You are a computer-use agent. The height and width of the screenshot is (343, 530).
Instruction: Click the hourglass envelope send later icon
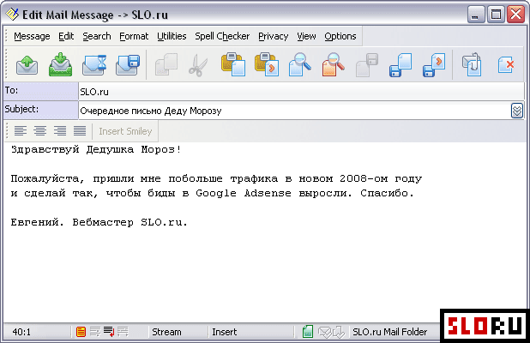tap(94, 64)
